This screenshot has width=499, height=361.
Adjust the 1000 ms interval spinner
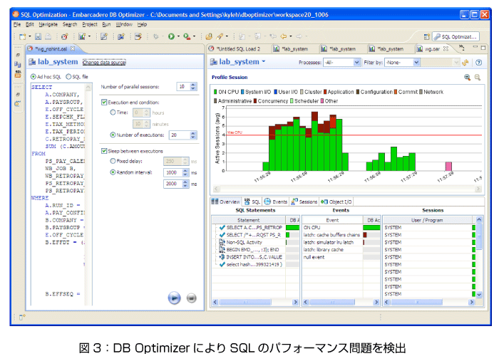point(185,172)
